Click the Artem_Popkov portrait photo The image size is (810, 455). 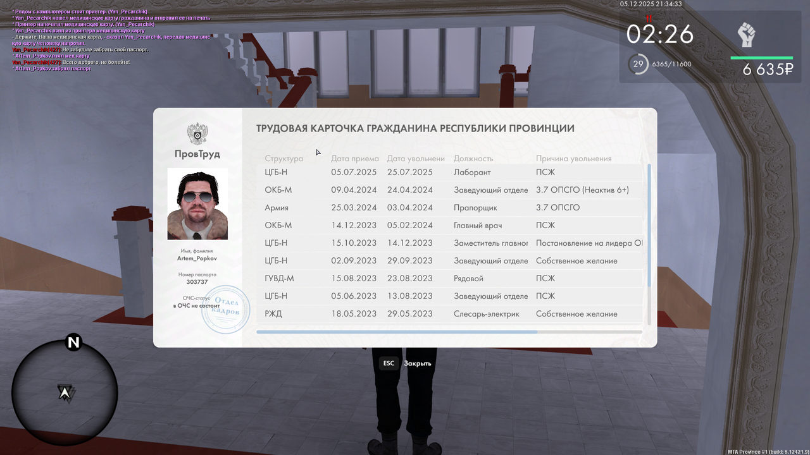[x=197, y=204]
